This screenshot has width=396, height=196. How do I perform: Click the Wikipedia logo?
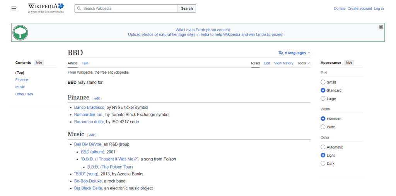point(46,8)
